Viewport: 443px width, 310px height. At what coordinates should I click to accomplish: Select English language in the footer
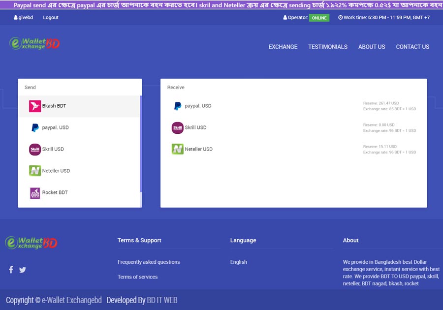(239, 262)
